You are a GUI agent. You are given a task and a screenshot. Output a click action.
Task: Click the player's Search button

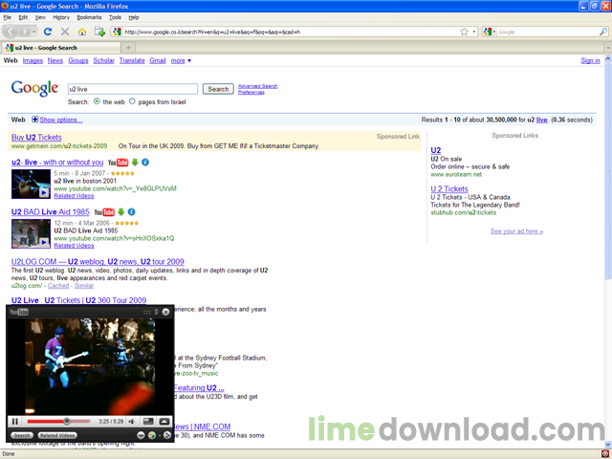pyautogui.click(x=22, y=435)
